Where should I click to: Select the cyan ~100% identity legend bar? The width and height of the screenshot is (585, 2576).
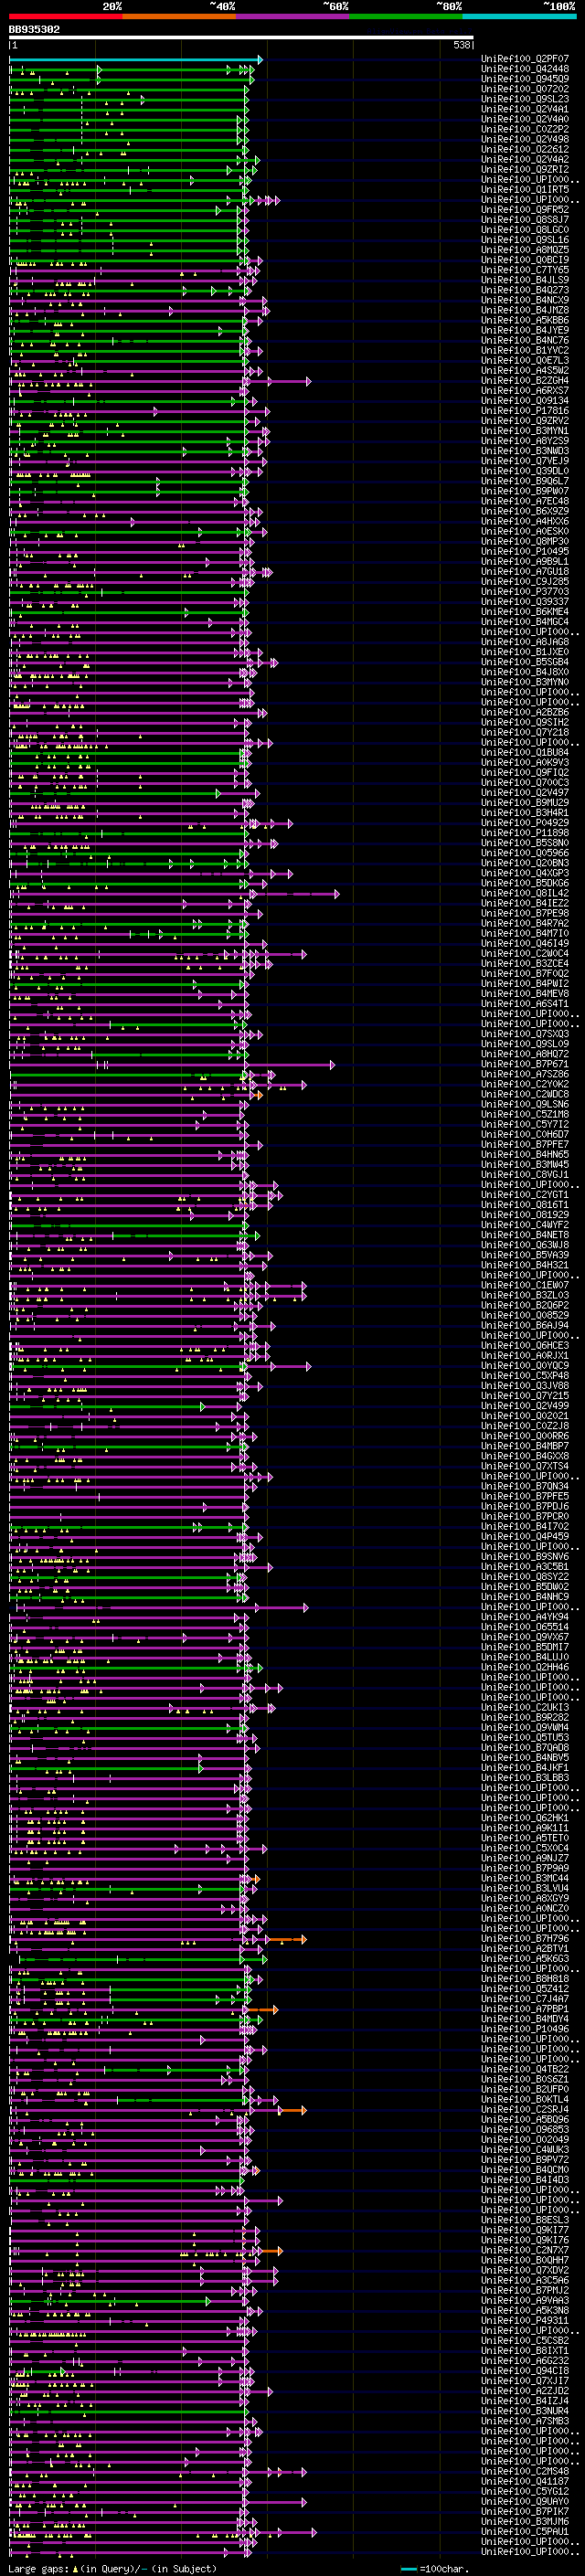pos(520,16)
